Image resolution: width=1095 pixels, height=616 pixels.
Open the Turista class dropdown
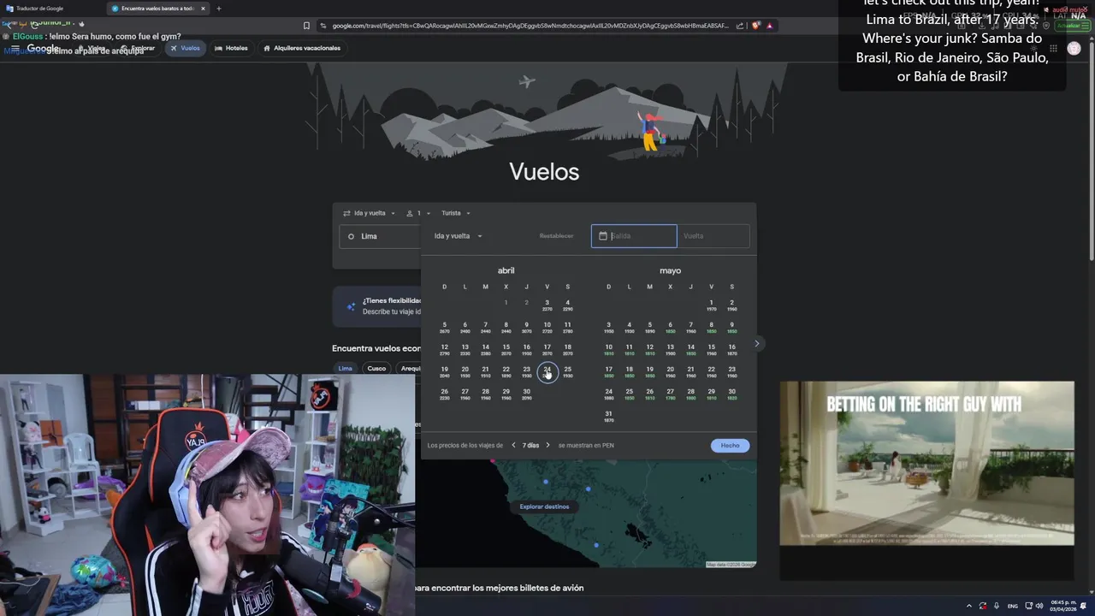coord(456,213)
